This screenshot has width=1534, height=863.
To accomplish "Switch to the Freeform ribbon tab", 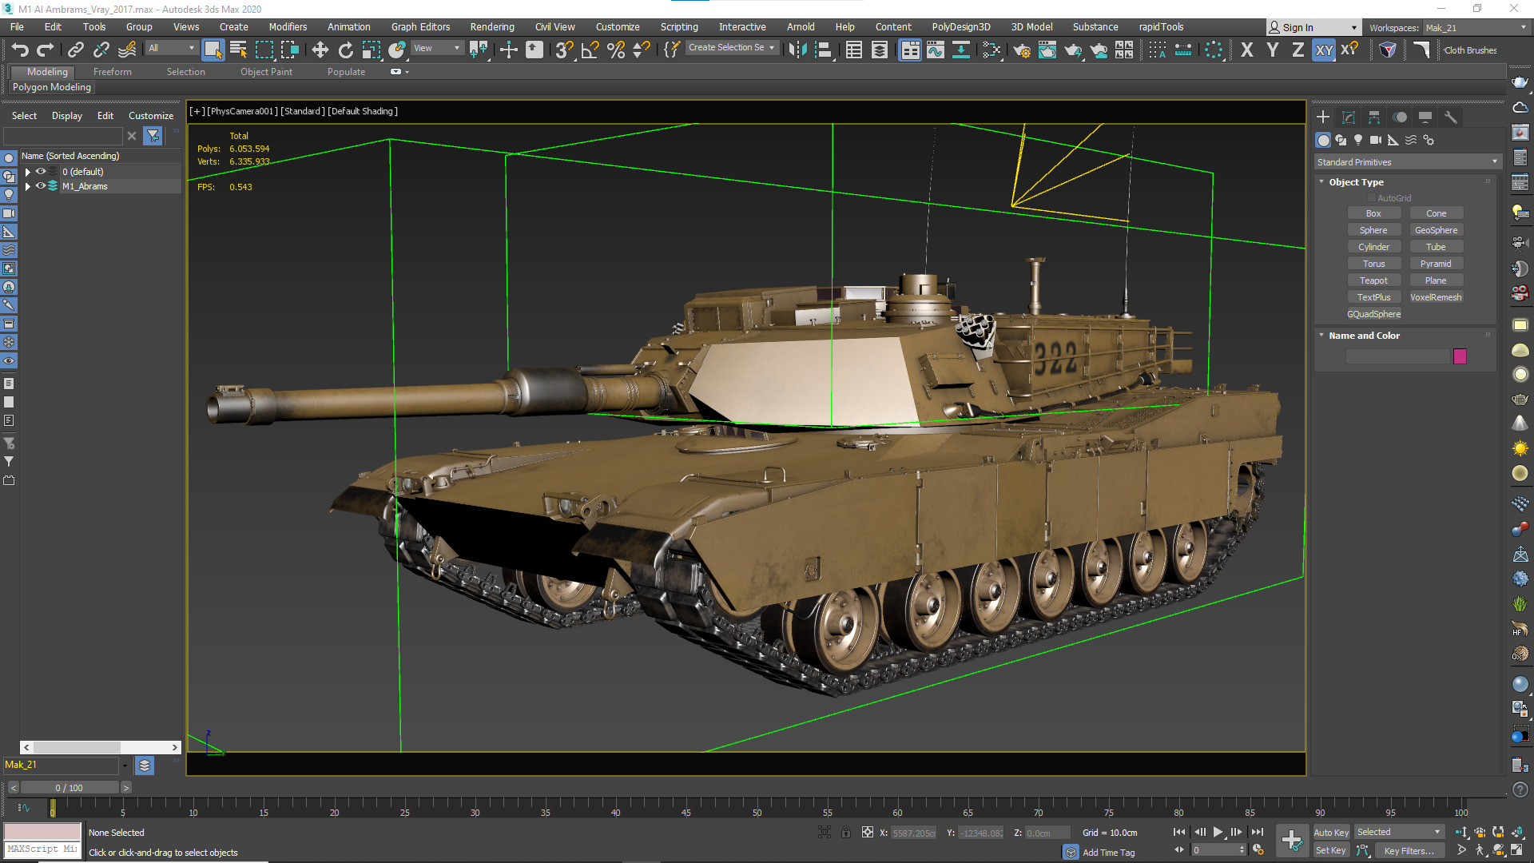I will 112,72.
